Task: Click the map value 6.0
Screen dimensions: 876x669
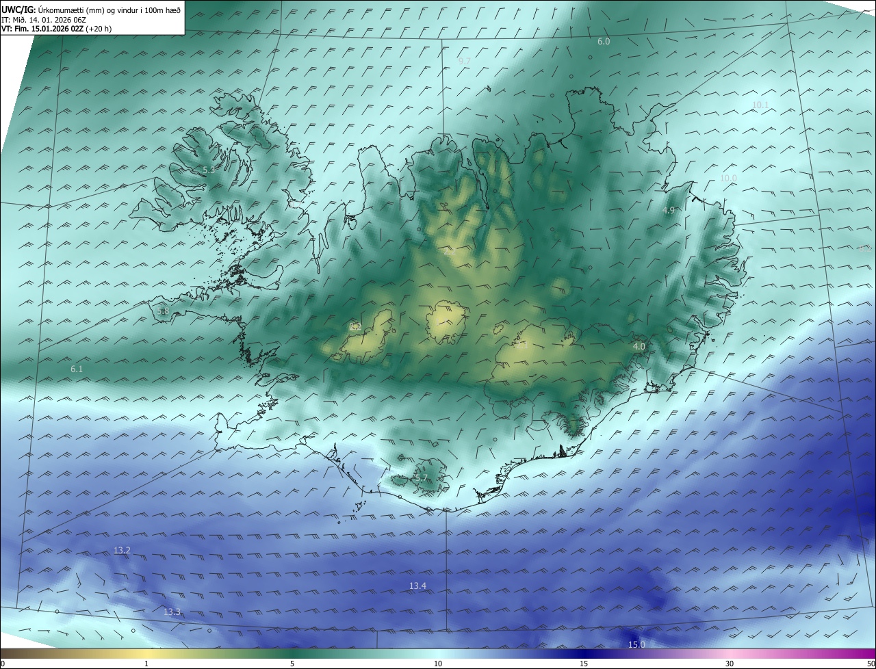Action: coord(604,42)
